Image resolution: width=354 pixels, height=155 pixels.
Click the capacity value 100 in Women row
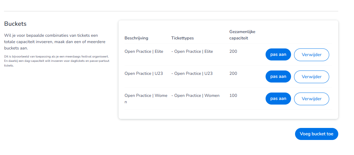[233, 96]
